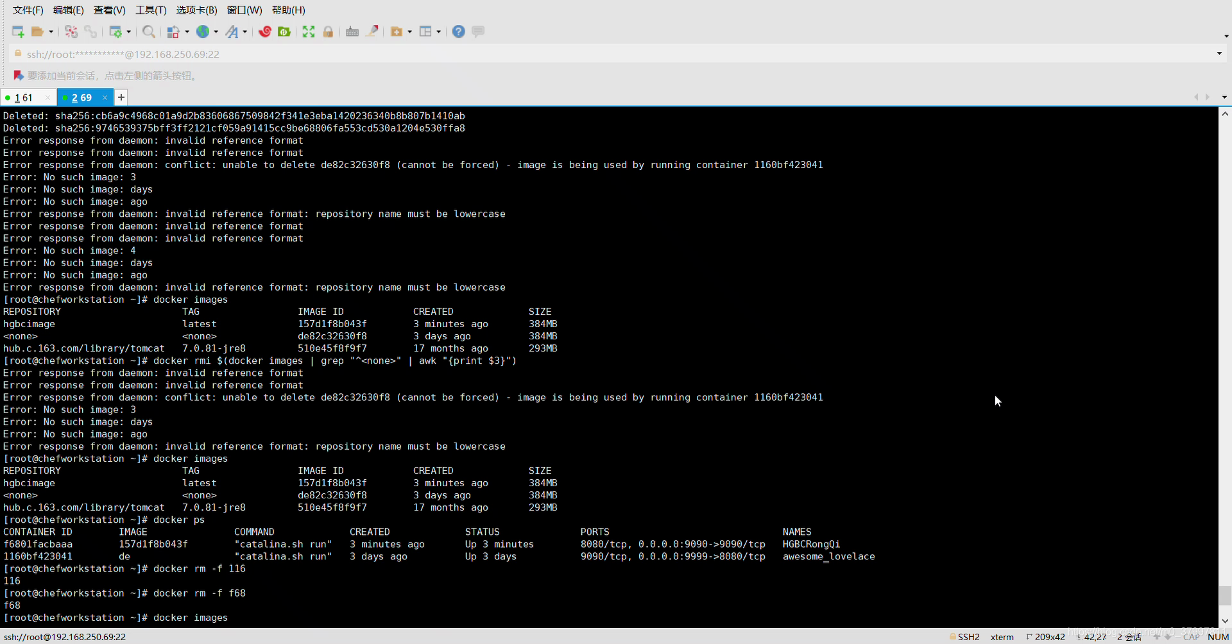Close the active 2 69 tab

coord(105,97)
